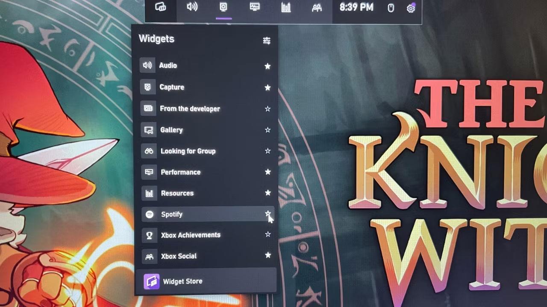The height and width of the screenshot is (307, 547).
Task: Click the Looking for Group binoculars icon
Action: click(149, 151)
